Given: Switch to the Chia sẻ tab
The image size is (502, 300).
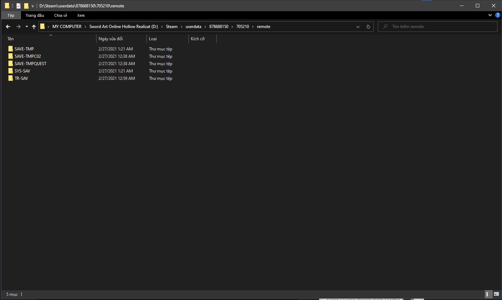Looking at the screenshot, I should 60,15.
